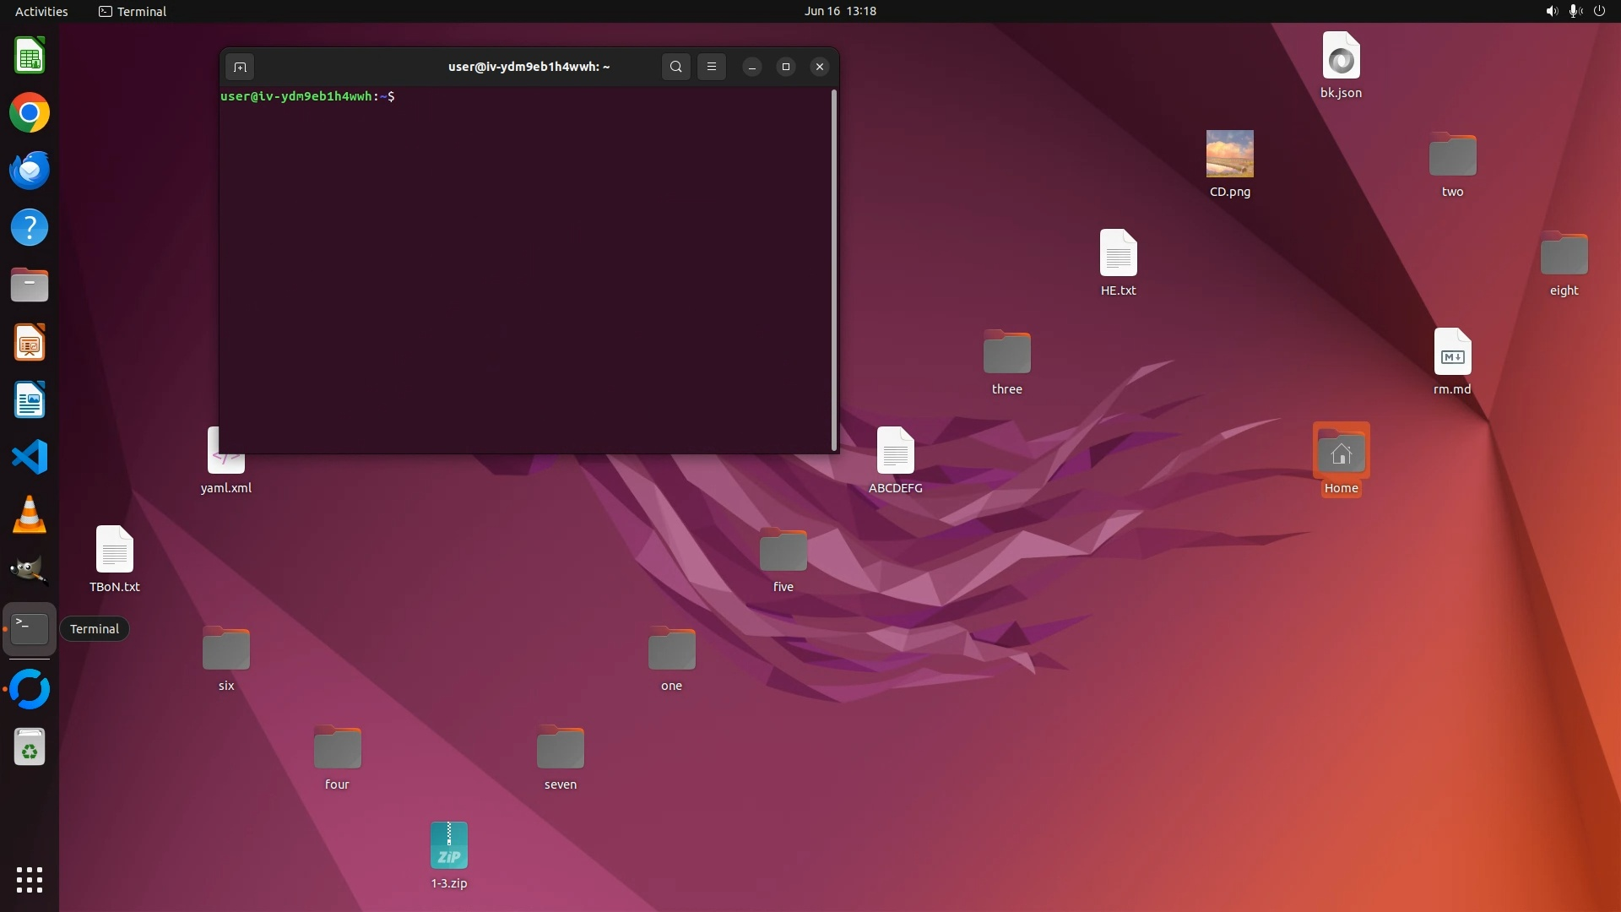Select the 1-3.zip archive file
The image size is (1621, 912).
tap(449, 845)
